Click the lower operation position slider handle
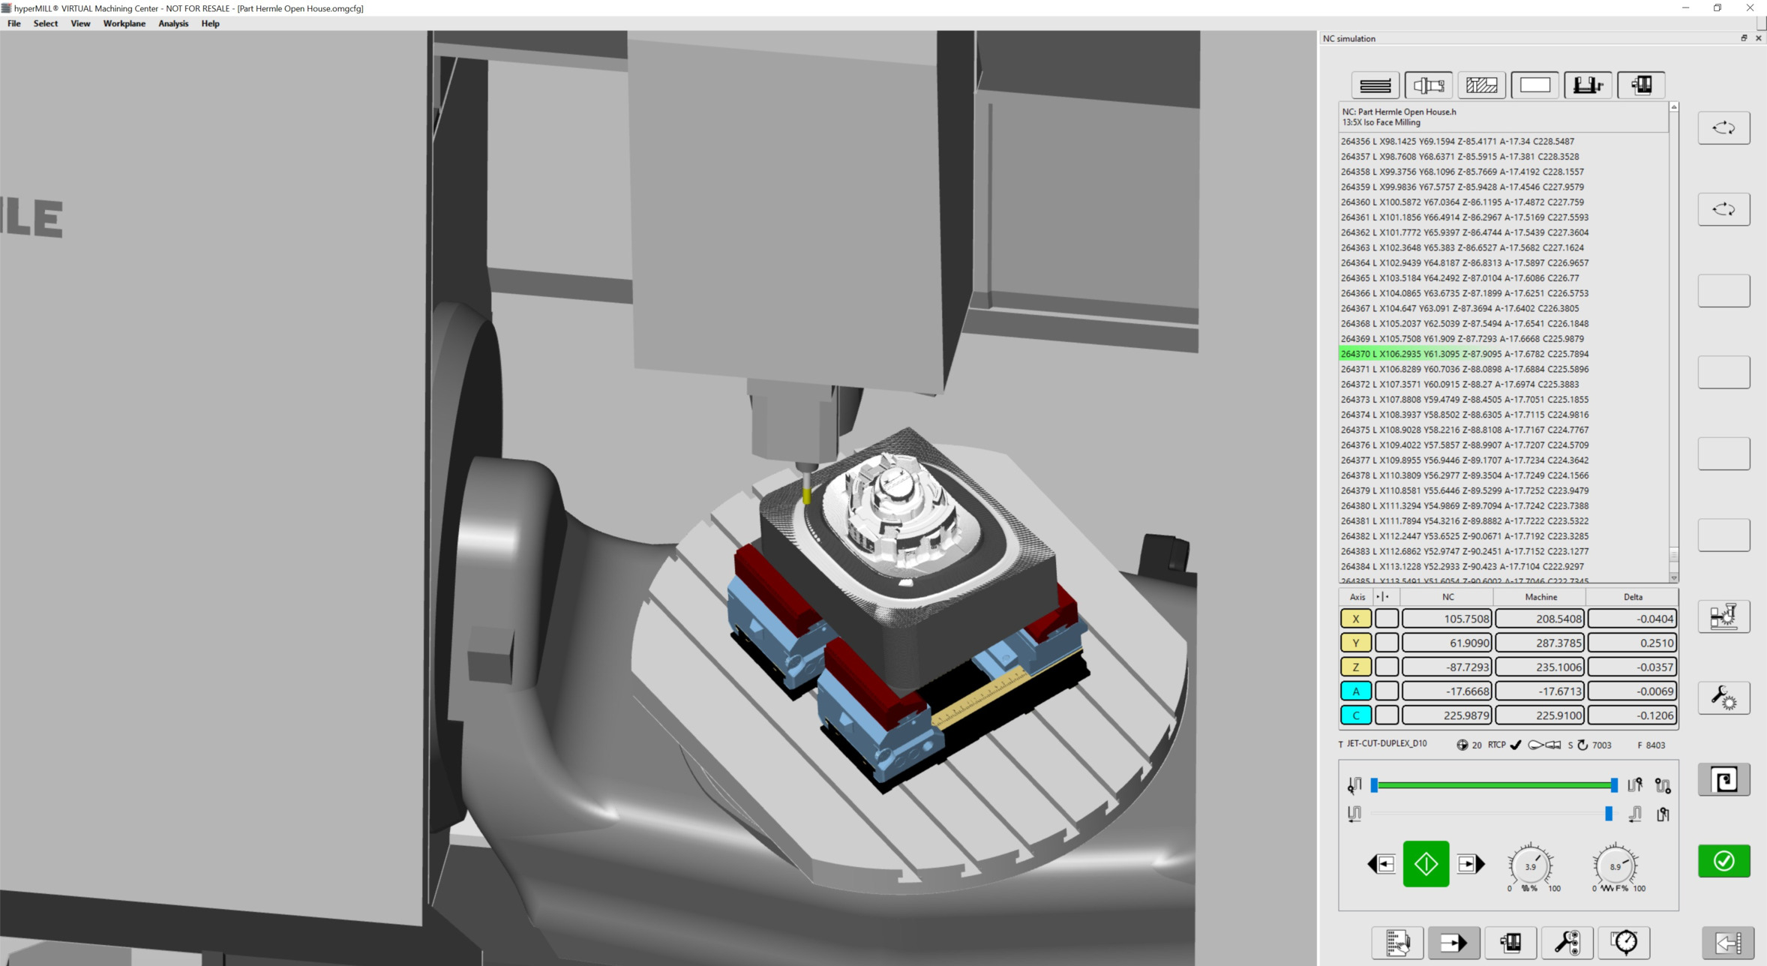The height and width of the screenshot is (966, 1767). click(1608, 814)
